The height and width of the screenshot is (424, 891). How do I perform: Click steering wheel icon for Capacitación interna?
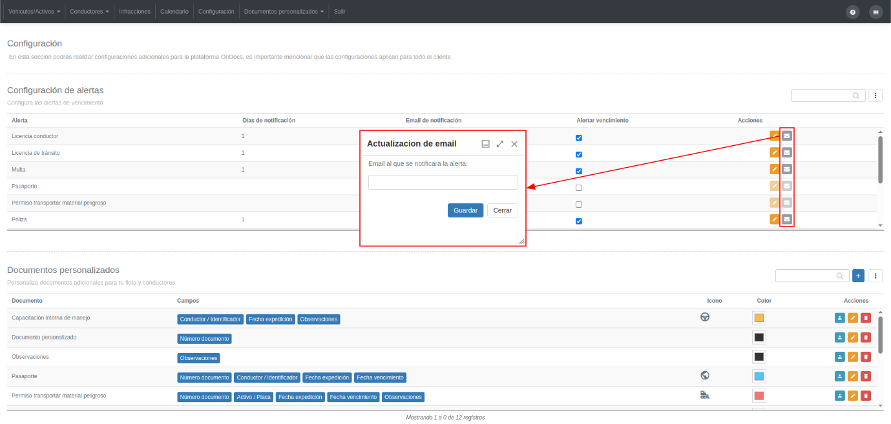(x=705, y=317)
